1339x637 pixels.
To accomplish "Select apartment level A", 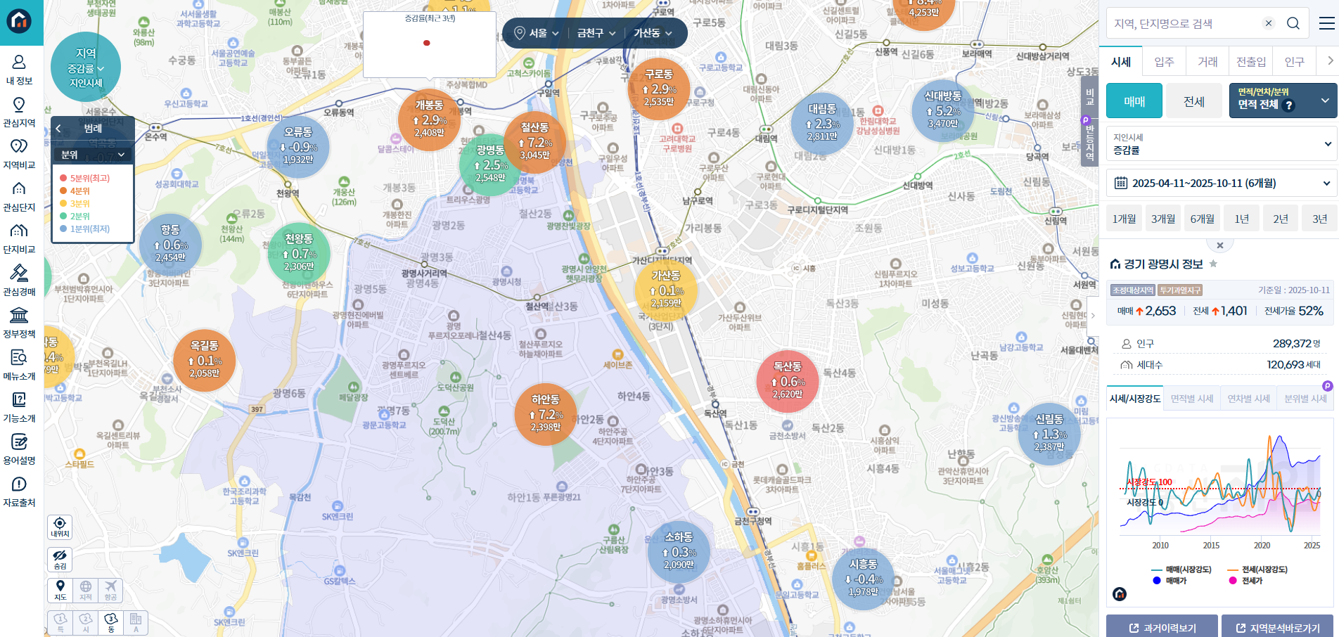I will 136,623.
